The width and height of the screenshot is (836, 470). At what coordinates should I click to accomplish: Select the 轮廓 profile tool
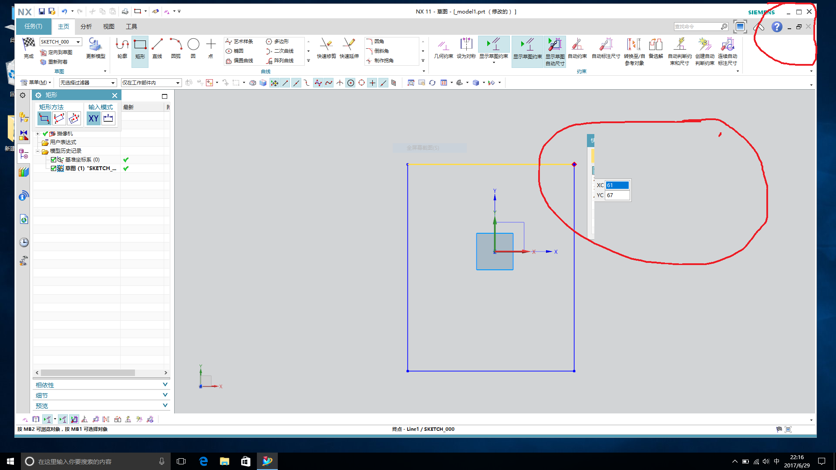(122, 48)
